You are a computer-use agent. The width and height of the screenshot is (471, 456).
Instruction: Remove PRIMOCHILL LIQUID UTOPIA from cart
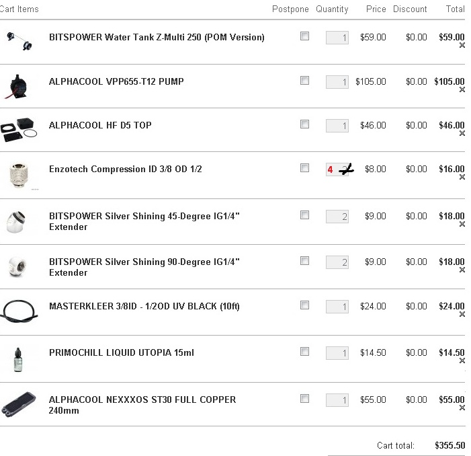462,360
